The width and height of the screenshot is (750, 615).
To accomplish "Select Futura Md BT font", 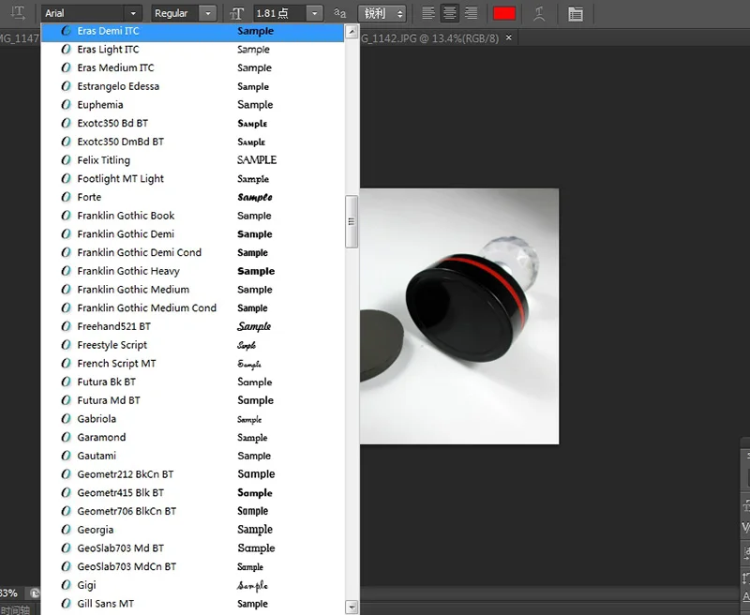I will click(192, 400).
